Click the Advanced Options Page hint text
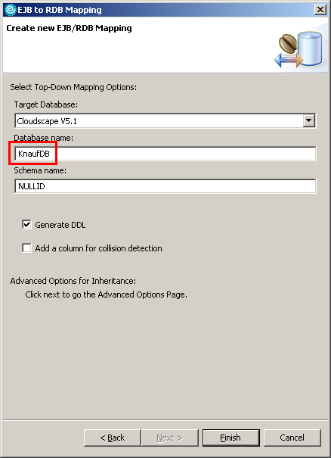Screen dimensions: 331x458 pos(106,294)
